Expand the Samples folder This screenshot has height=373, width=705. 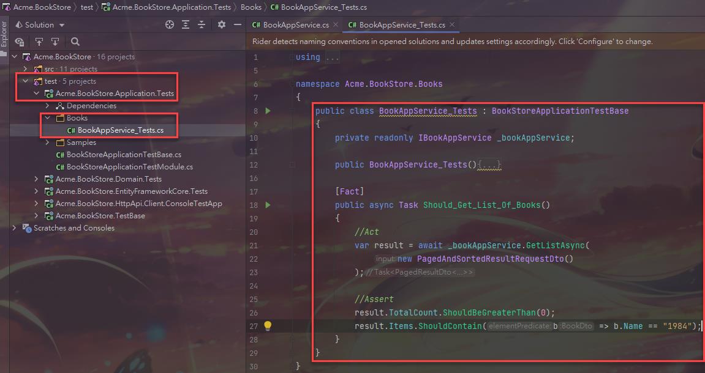[48, 142]
